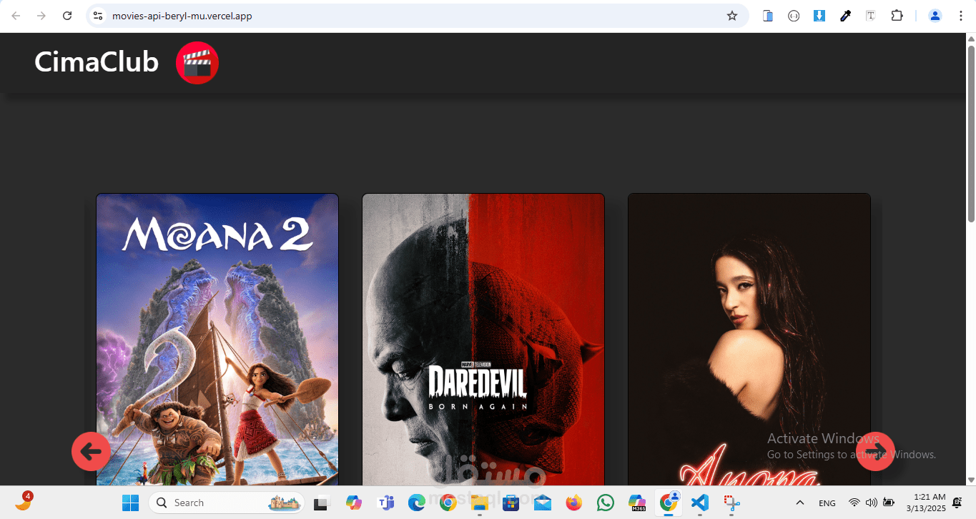
Task: Open the Mail app from taskbar
Action: point(543,503)
